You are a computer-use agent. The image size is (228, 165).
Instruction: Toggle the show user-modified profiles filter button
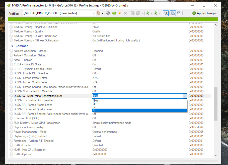(166, 13)
